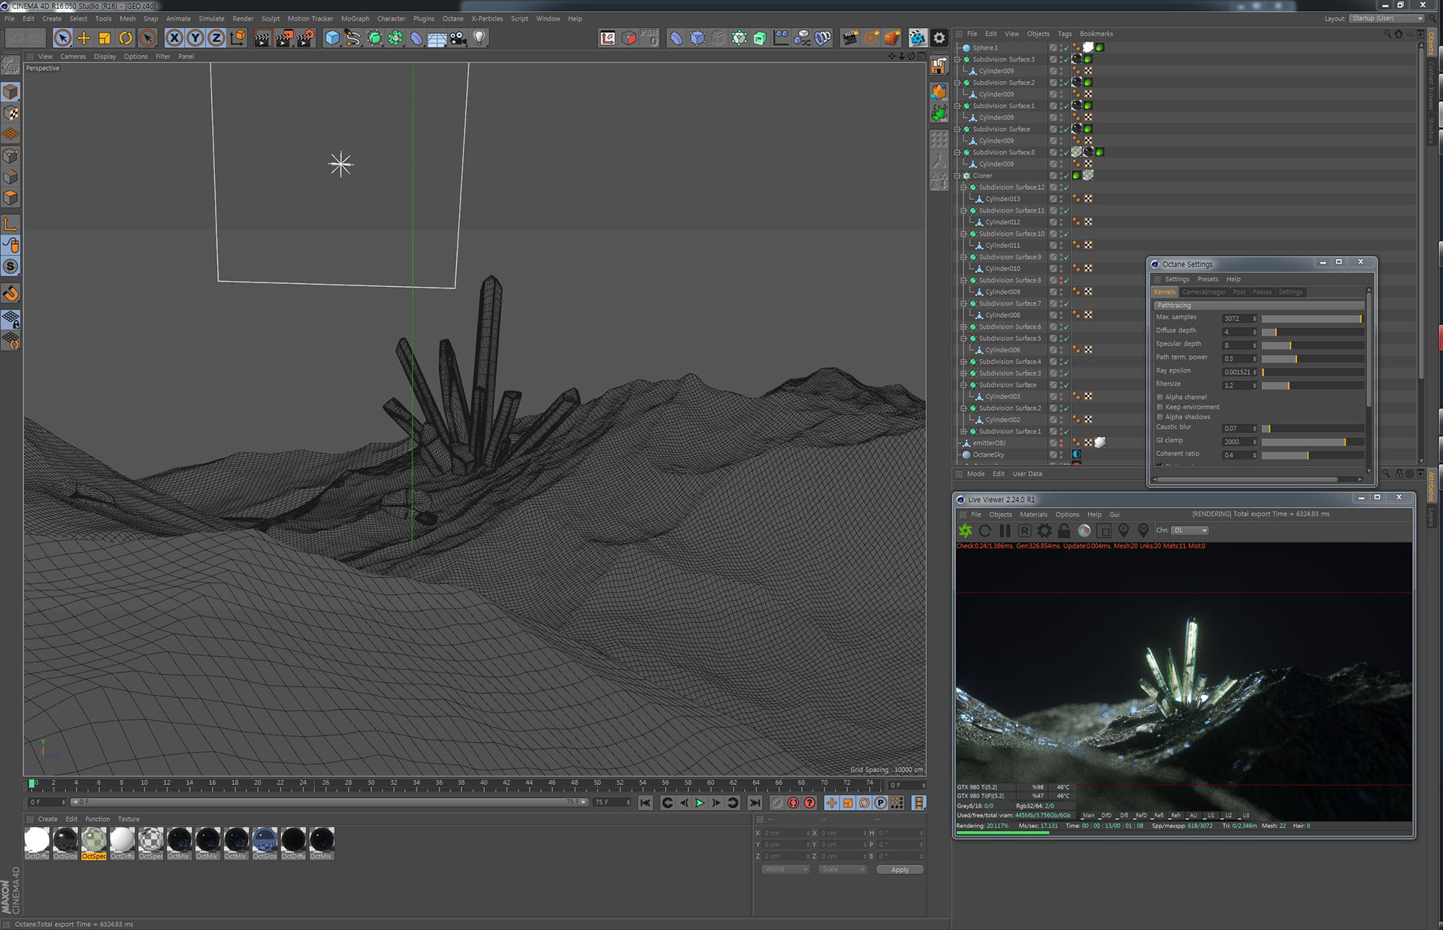Screen dimensions: 1443x930
Task: Pause rendering in Live Viewer
Action: [x=1005, y=530]
